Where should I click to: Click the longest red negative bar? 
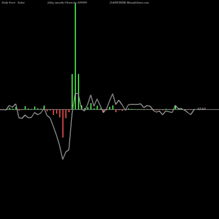(63, 124)
